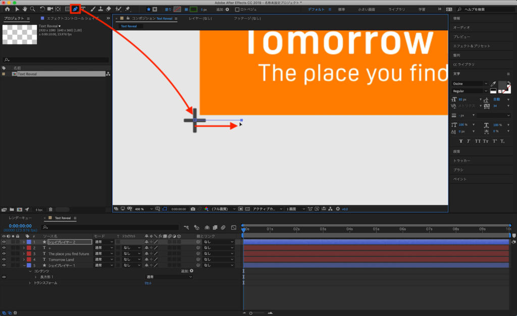Open the レイヤー (なし) viewer tab
Image resolution: width=517 pixels, height=316 pixels.
(x=200, y=19)
